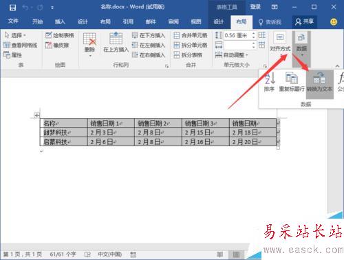Click the proofing check icon in status bar
Screen dimensions: 344x260
[x=87, y=254]
